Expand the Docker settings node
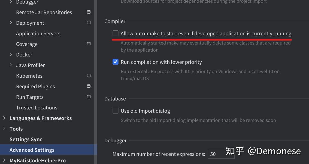309x164 pixels. tap(11, 55)
